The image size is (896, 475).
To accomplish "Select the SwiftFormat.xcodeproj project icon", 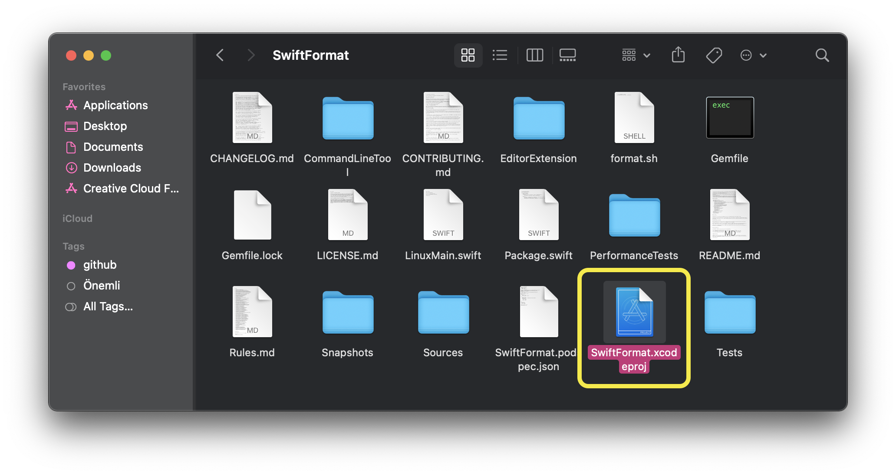I will [634, 312].
